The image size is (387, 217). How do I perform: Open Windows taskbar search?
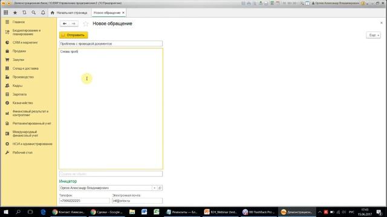click(x=18, y=212)
